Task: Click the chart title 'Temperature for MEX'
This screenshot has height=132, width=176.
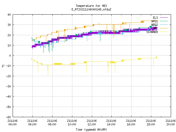Action: tap(91, 6)
